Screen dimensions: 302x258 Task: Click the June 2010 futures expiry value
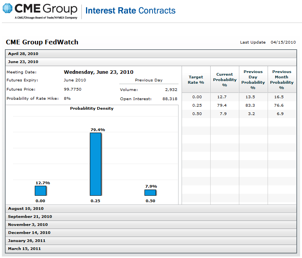[x=75, y=80]
